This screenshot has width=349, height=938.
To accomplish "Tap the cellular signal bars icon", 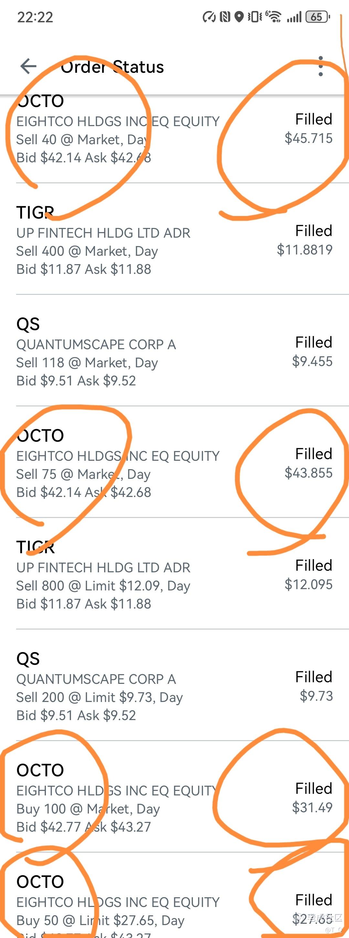I will (x=294, y=17).
